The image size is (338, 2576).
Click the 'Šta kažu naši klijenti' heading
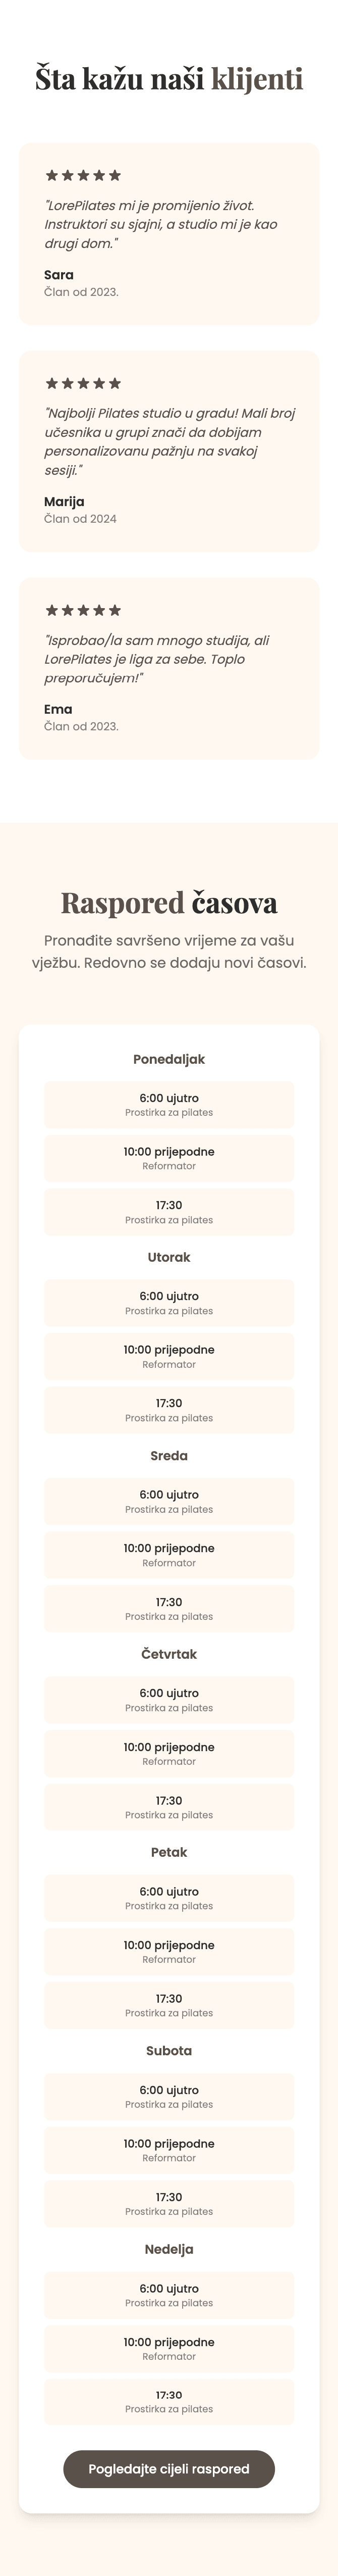169,79
